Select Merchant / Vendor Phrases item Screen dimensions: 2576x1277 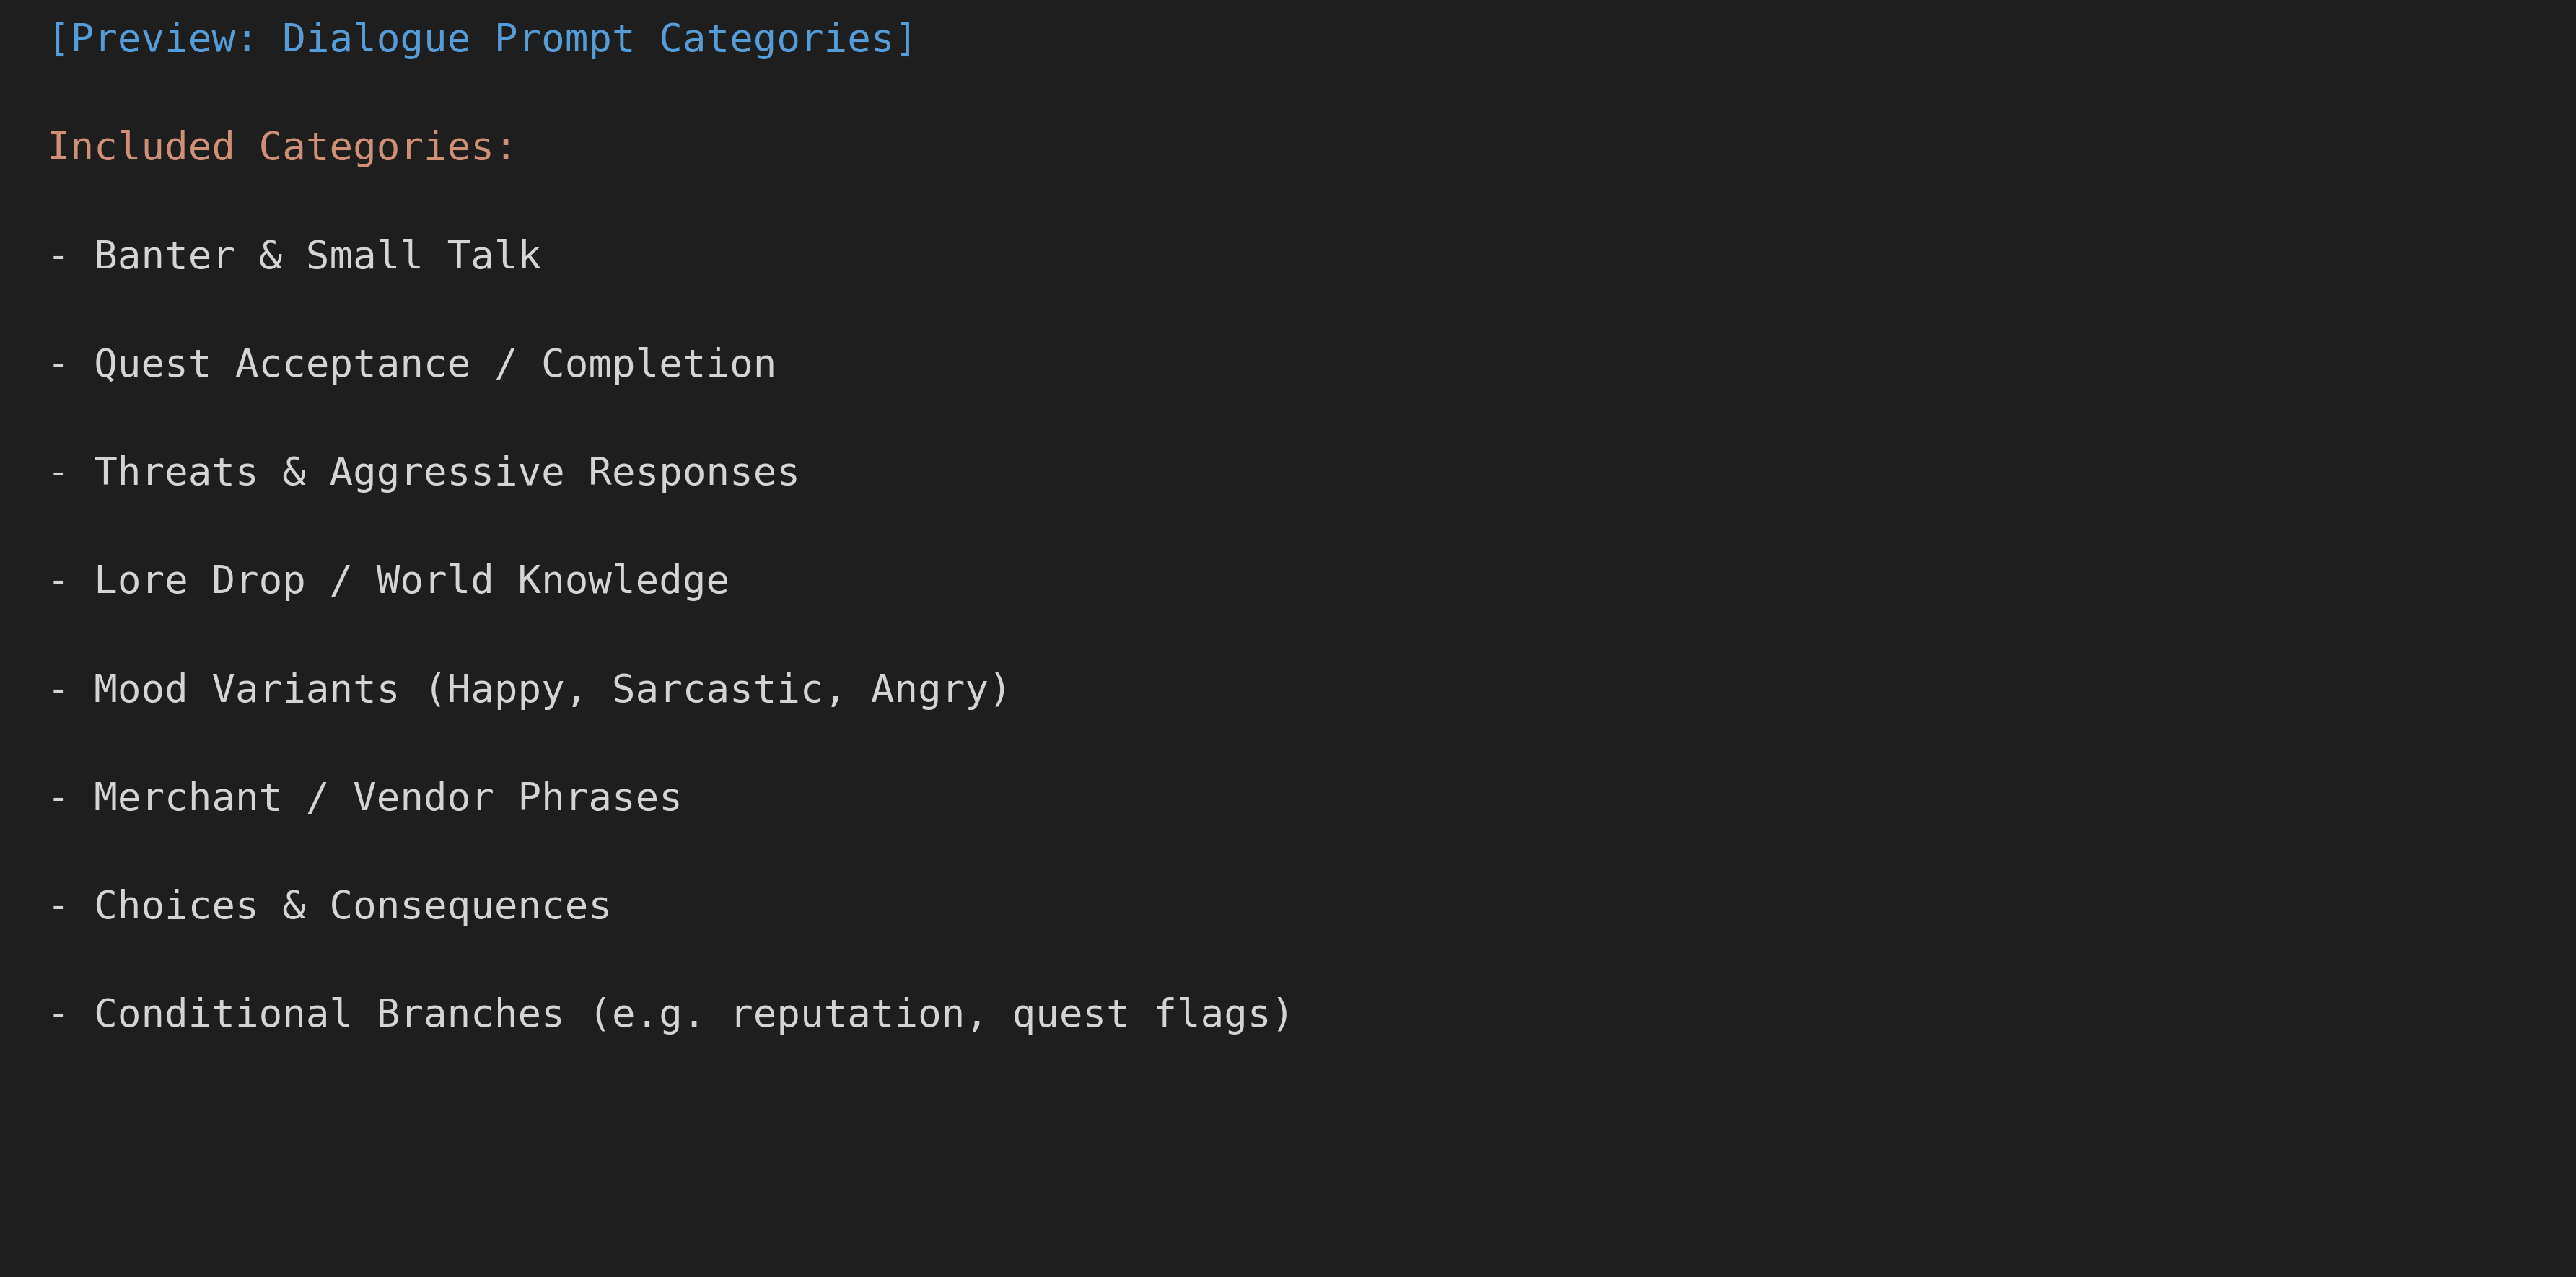365,797
